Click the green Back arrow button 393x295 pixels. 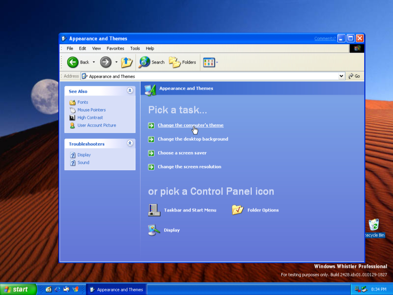pos(73,62)
